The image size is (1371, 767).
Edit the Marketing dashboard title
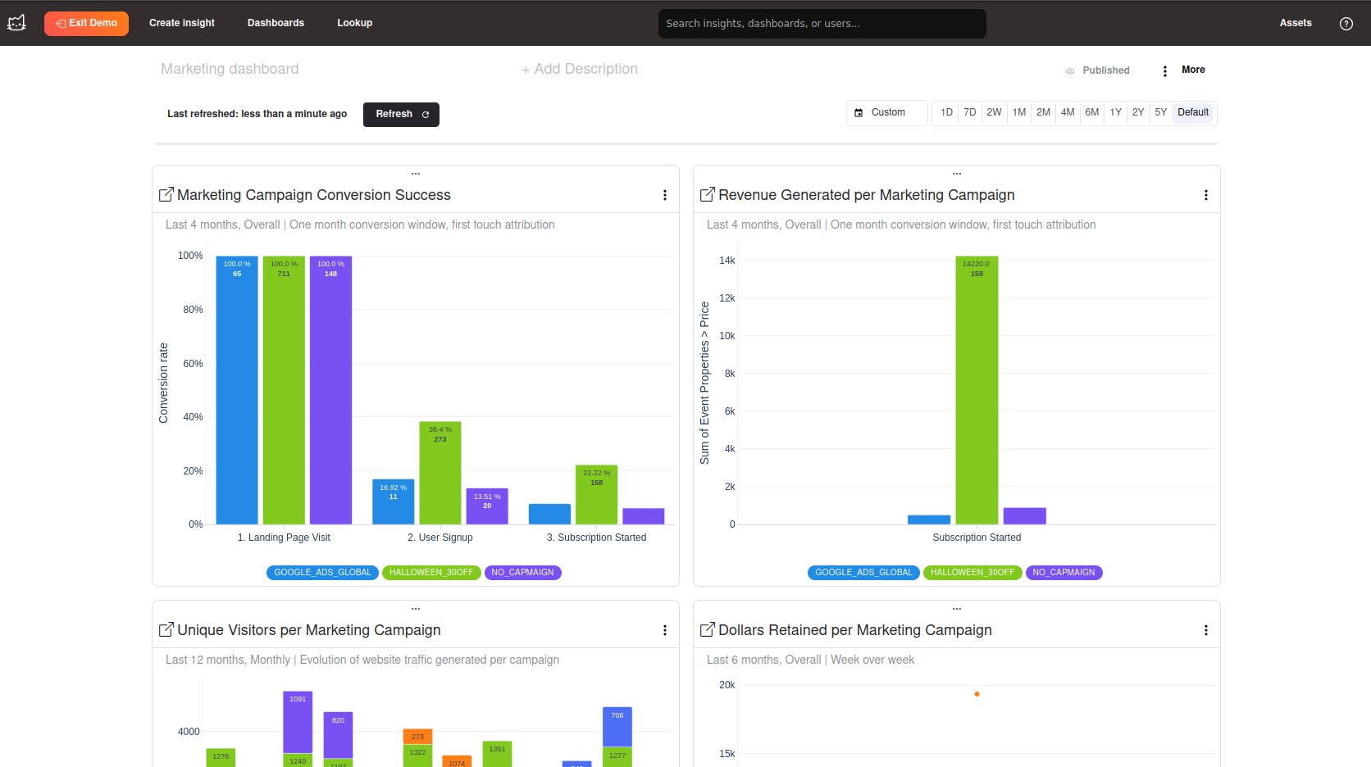[x=230, y=69]
